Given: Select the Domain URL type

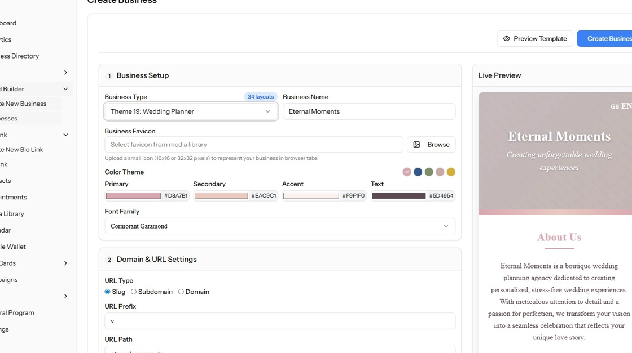Looking at the screenshot, I should point(181,292).
